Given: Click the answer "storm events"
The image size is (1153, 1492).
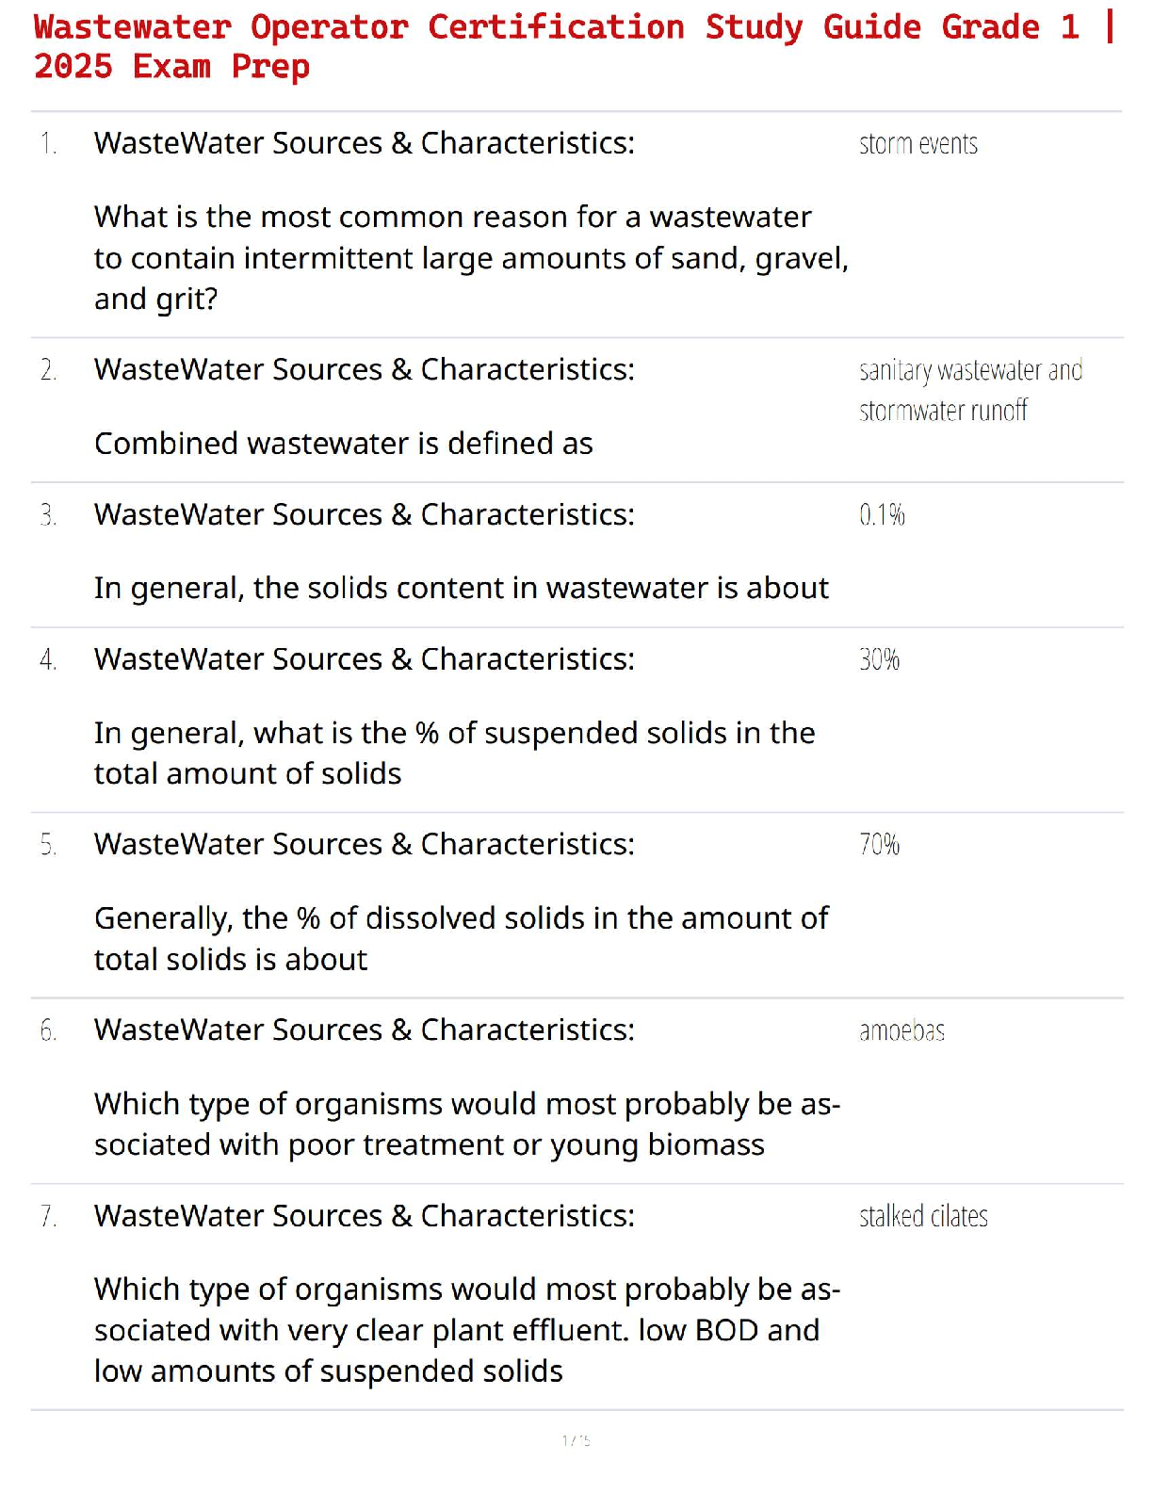Looking at the screenshot, I should click(918, 144).
